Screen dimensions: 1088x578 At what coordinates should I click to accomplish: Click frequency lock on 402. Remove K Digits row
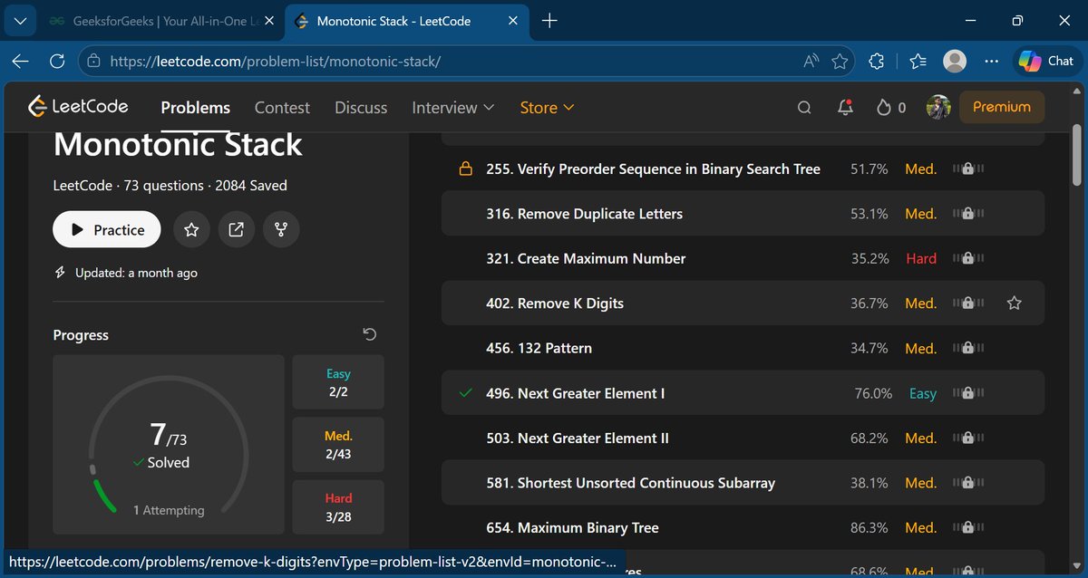point(968,303)
